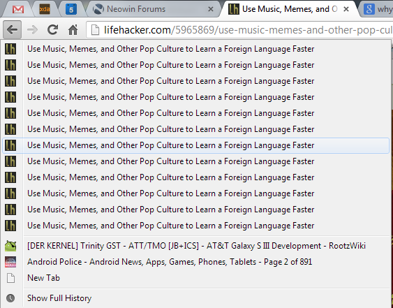Select the highlighted Use Music history entry

tap(195, 145)
